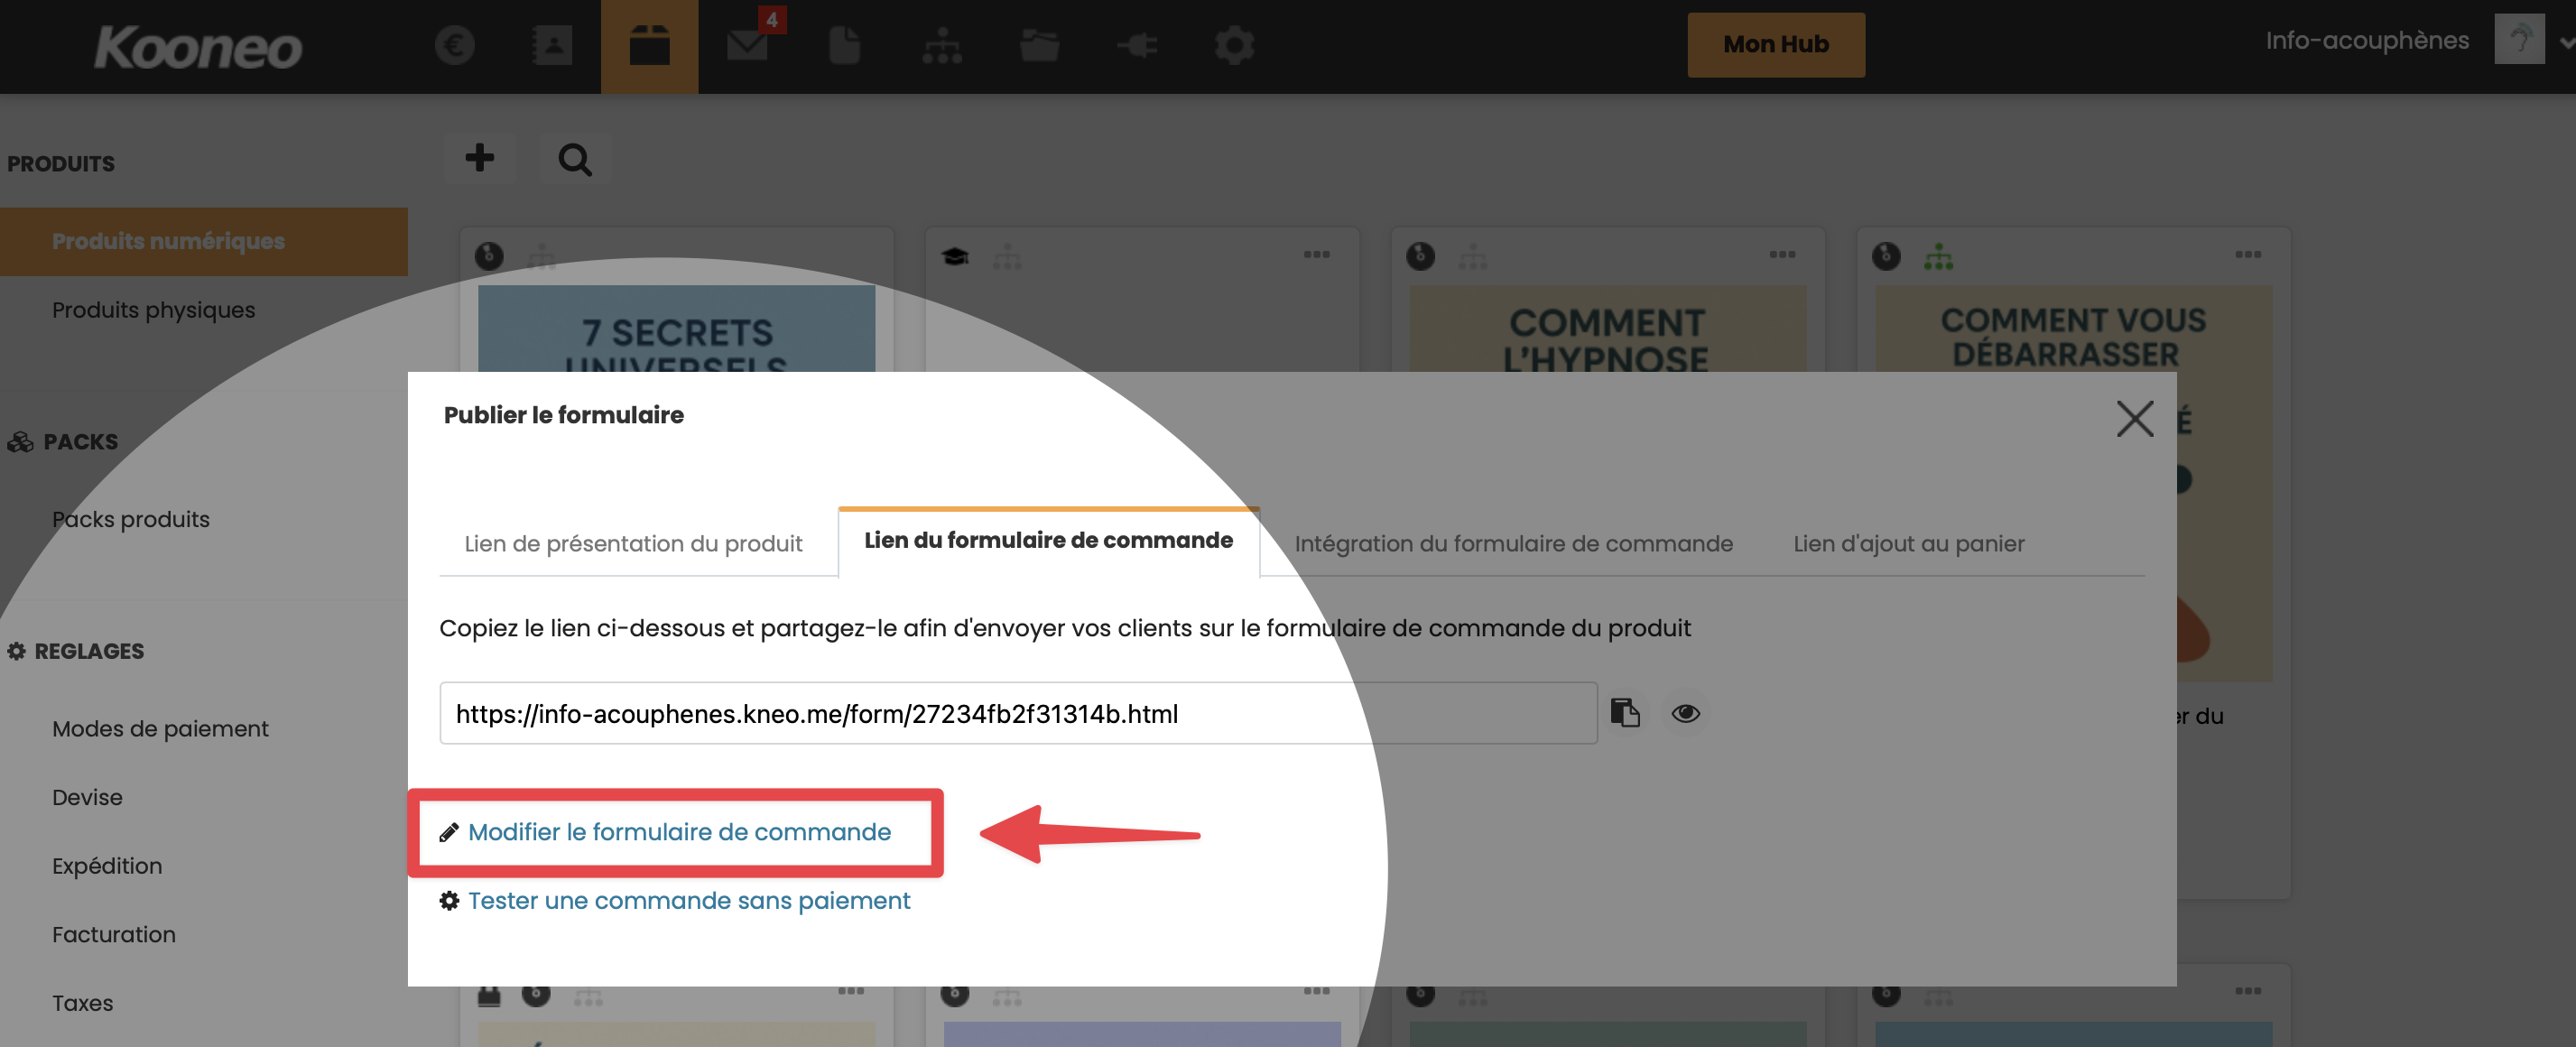Screen dimensions: 2576x1047
Task: Open Produits physiques in the sidebar
Action: coord(153,310)
